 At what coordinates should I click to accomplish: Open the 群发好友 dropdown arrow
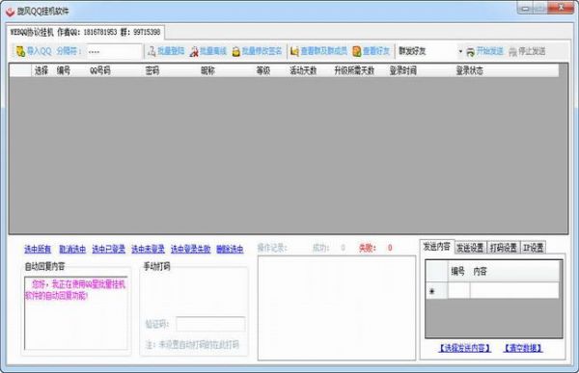click(x=460, y=51)
